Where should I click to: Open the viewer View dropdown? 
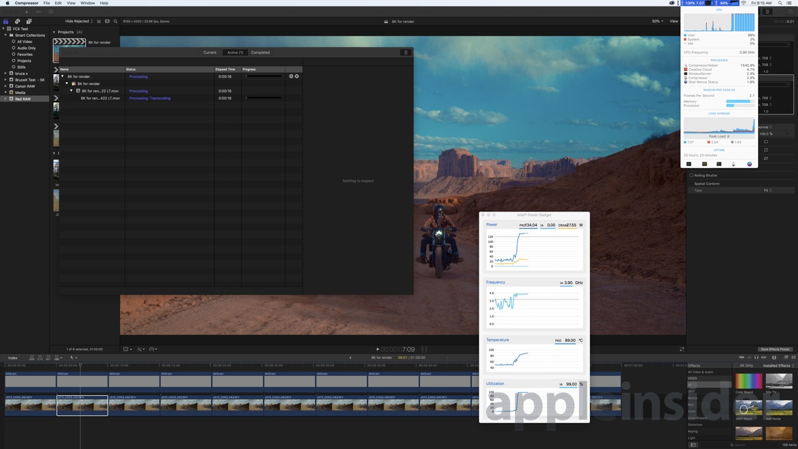tap(675, 21)
